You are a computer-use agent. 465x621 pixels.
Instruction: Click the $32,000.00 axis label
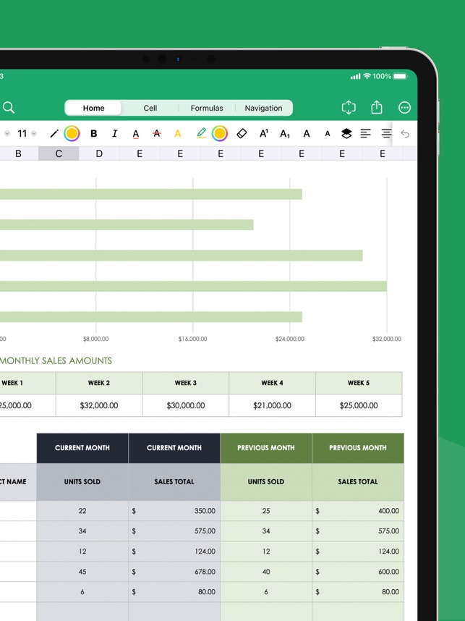[387, 339]
